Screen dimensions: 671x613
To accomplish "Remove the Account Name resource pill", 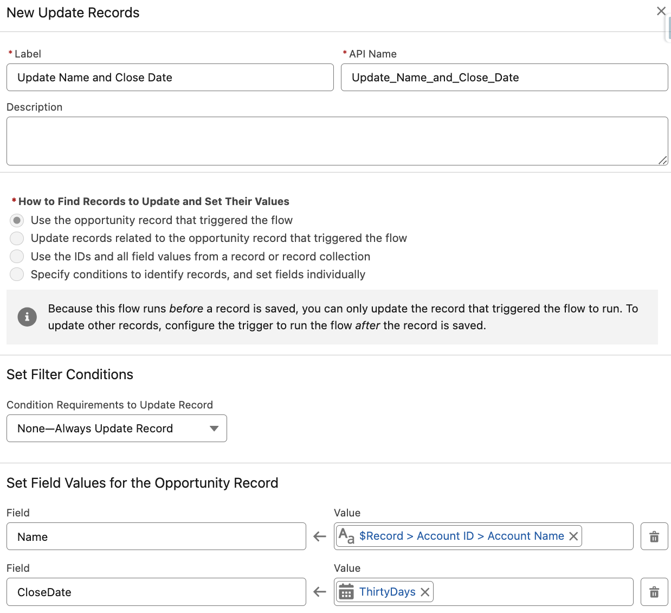I will coord(573,536).
